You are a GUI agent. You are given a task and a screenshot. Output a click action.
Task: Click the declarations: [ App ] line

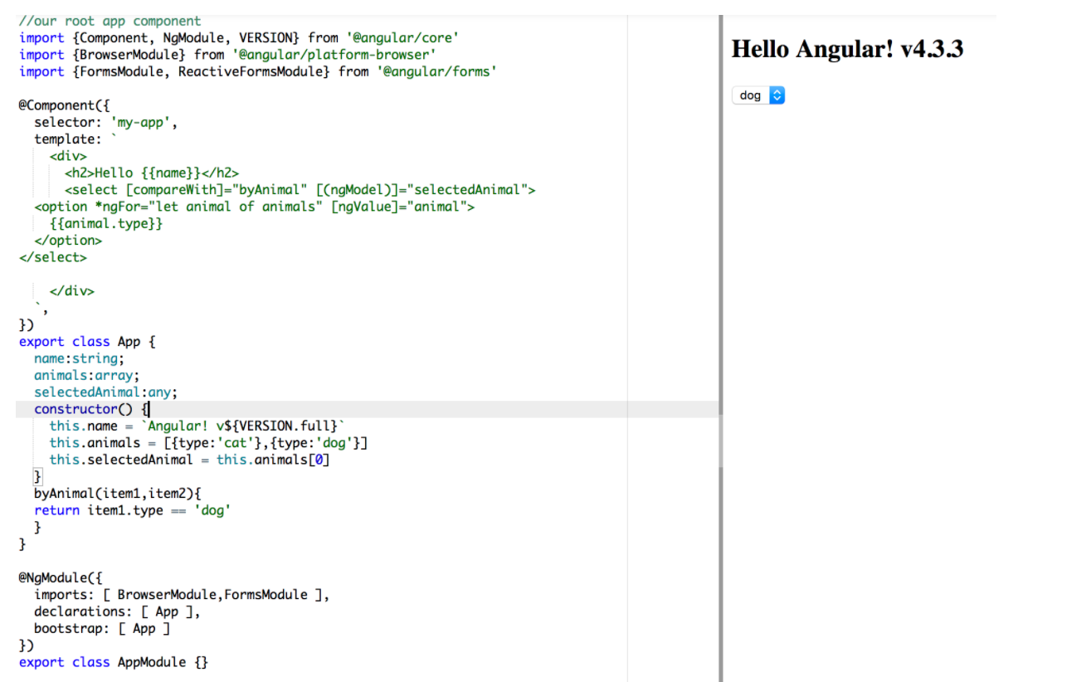click(x=117, y=611)
